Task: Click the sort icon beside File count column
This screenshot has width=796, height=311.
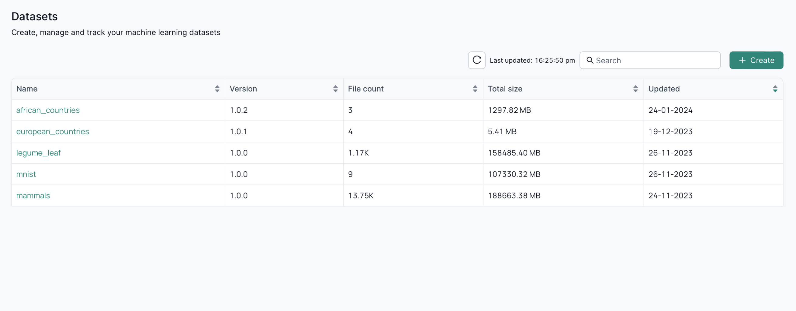Action: coord(475,89)
